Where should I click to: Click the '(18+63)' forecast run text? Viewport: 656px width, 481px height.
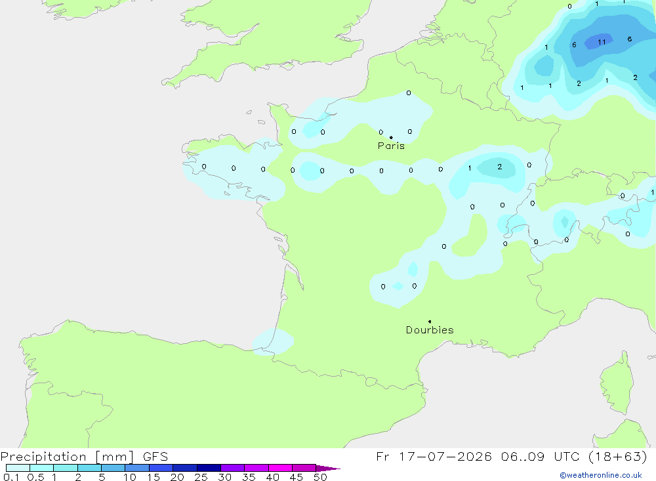coord(617,457)
